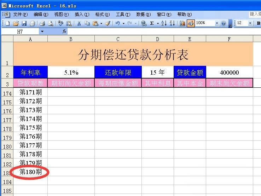Click the New workbook icon
Viewport: 261px width, 196px height.
8,23
